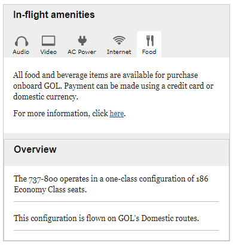Click the "186 Economy Class seats" text
Screen dimensions: 233x245
coord(111,184)
